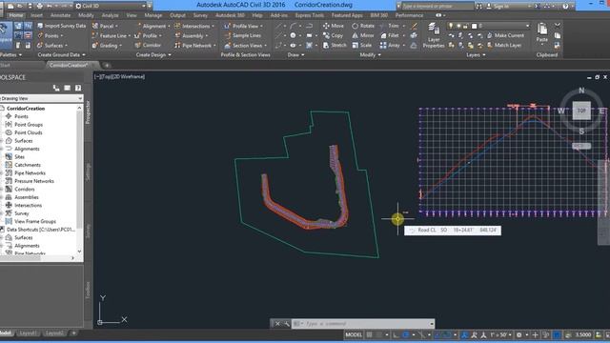Toggle MODEL space button in status bar
This screenshot has width=610, height=343.
tap(354, 334)
